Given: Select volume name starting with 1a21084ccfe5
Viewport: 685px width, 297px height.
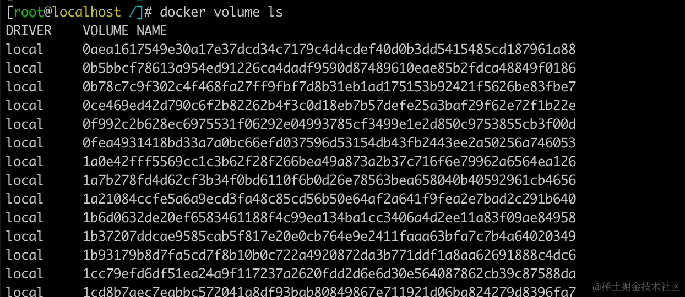Looking at the screenshot, I should coord(329,199).
